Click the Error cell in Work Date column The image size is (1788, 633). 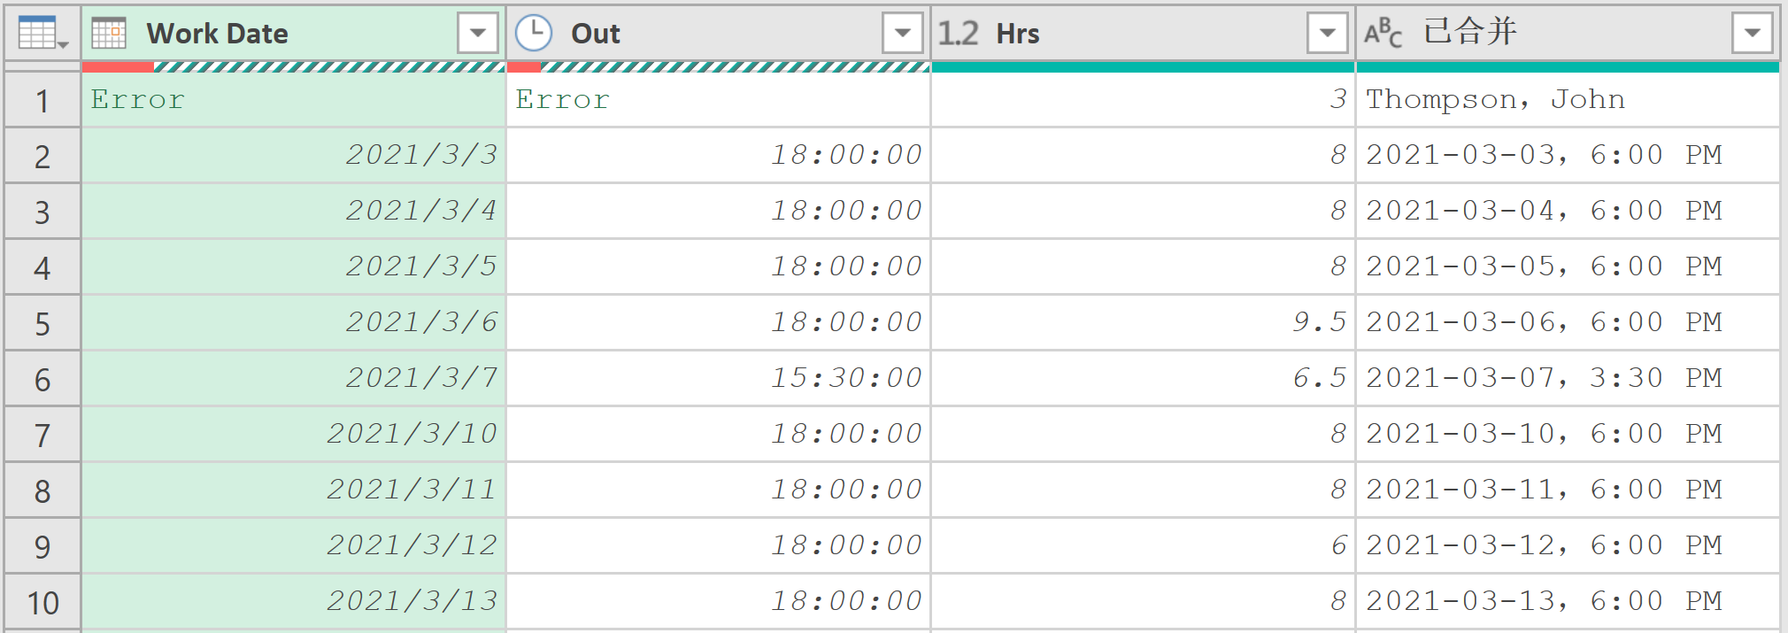point(294,100)
